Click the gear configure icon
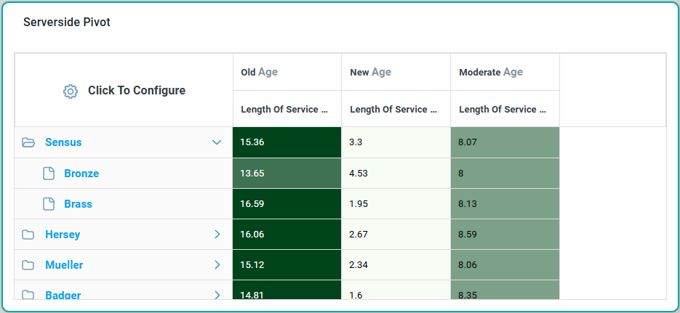 pyautogui.click(x=70, y=91)
